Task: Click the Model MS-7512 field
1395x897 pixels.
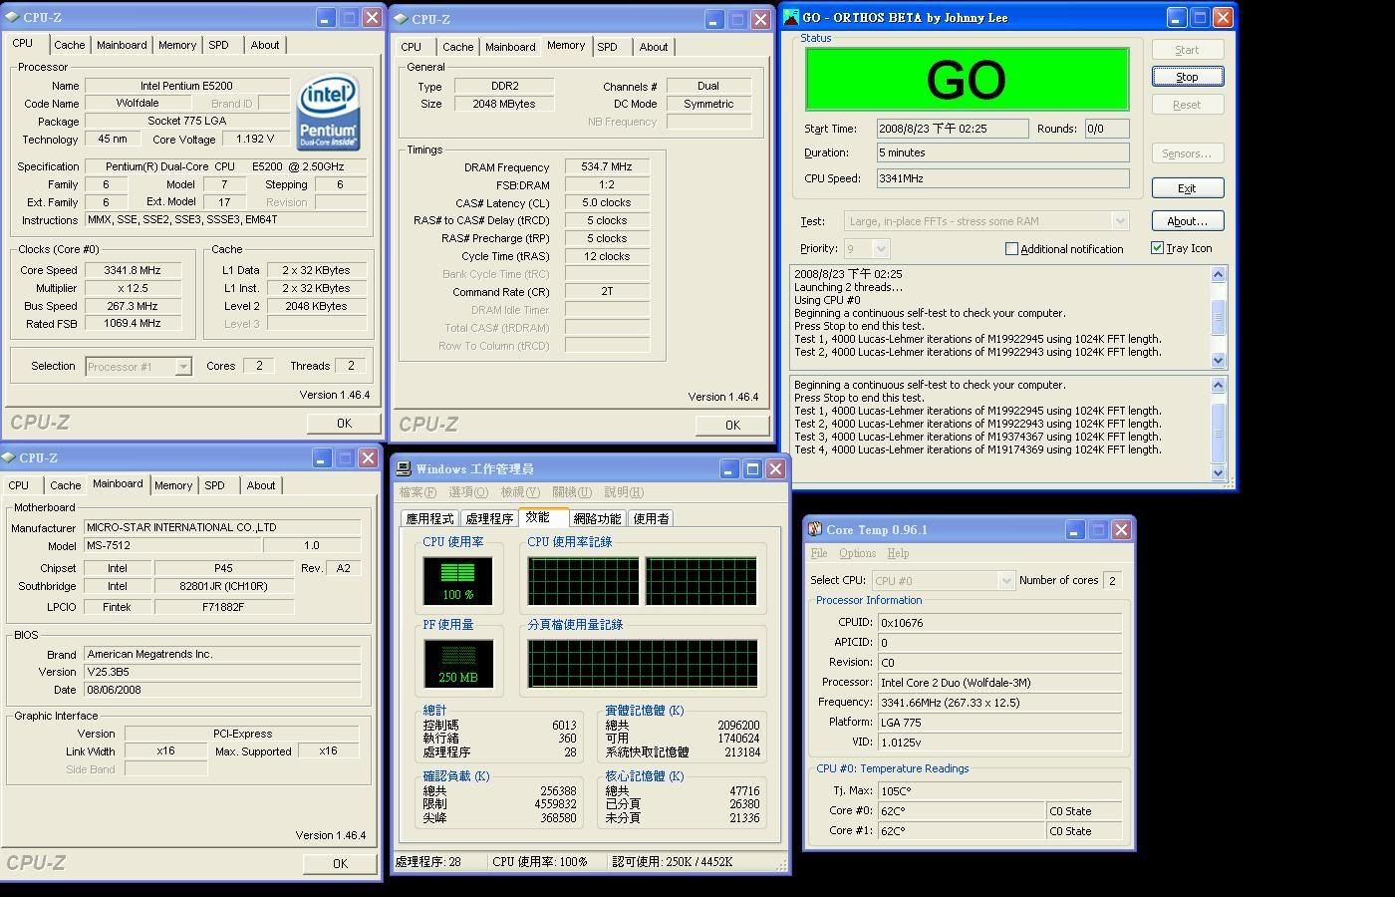Action: tap(172, 545)
